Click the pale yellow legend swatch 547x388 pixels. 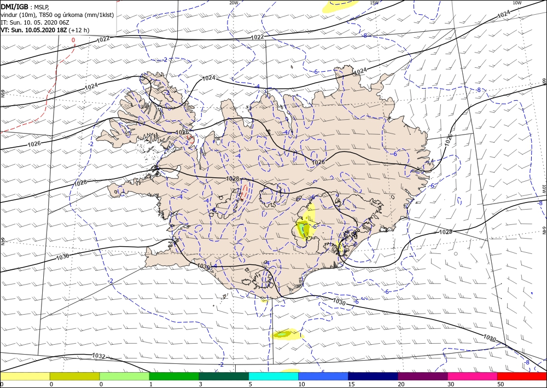(25, 376)
